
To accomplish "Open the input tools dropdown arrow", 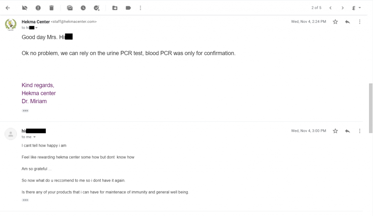I will click(360, 8).
